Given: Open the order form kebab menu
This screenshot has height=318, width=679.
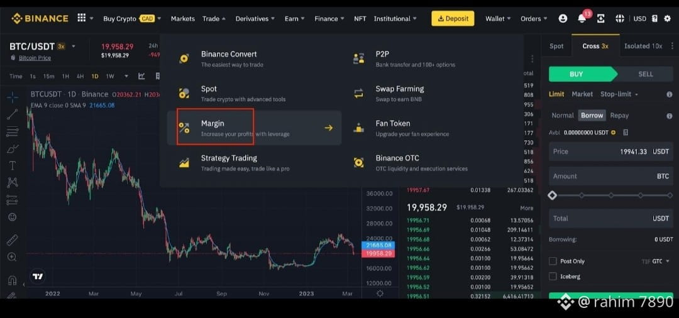Looking at the screenshot, I should (672, 46).
